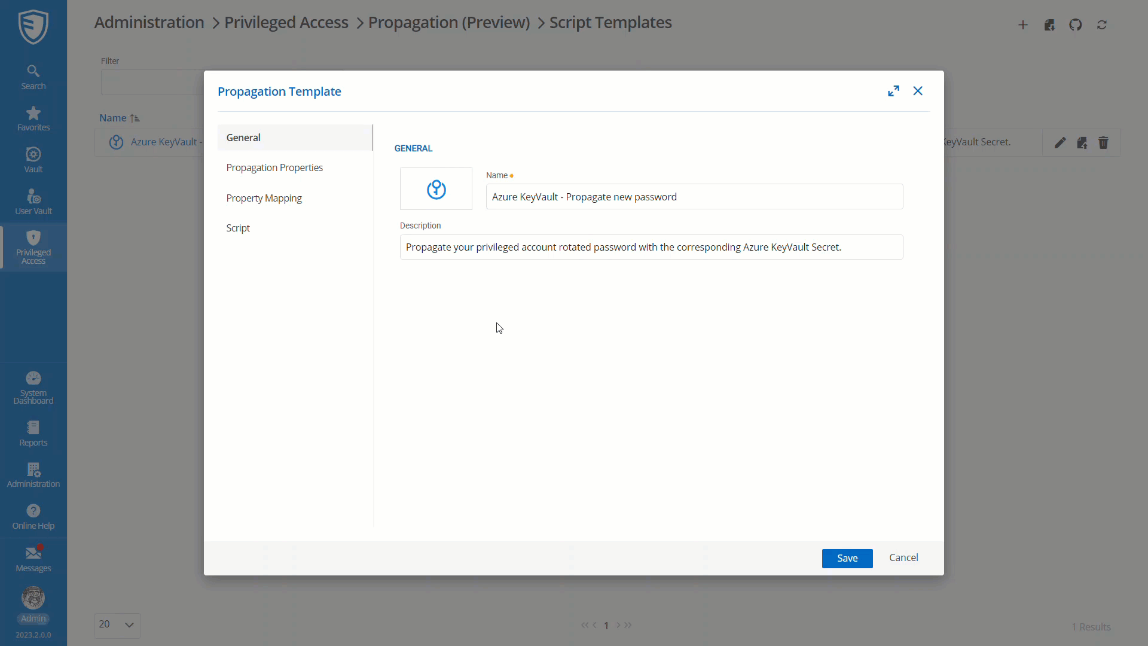The width and height of the screenshot is (1148, 646).
Task: Delete the Azure KeyVault template row
Action: tap(1104, 143)
